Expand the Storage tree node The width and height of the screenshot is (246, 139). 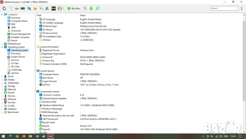pyautogui.click(x=2, y=86)
